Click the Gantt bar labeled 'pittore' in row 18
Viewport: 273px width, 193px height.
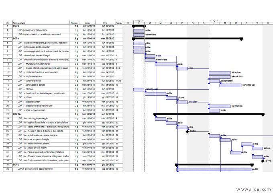click(x=171, y=98)
